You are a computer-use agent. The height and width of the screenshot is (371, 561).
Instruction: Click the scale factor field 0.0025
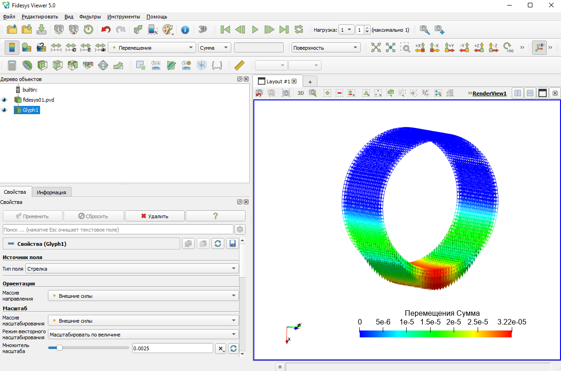[x=172, y=348]
